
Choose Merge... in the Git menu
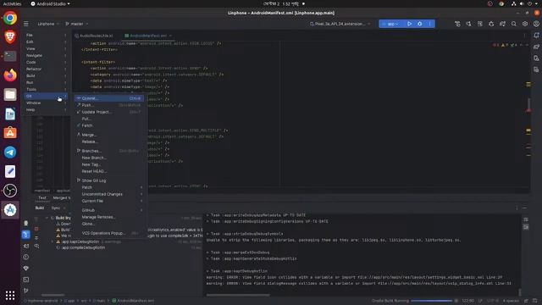(109, 135)
